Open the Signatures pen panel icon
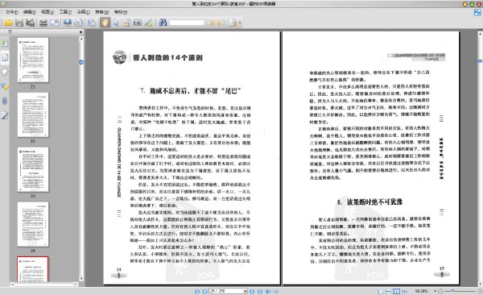This screenshot has height=295, width=483. [x=5, y=116]
